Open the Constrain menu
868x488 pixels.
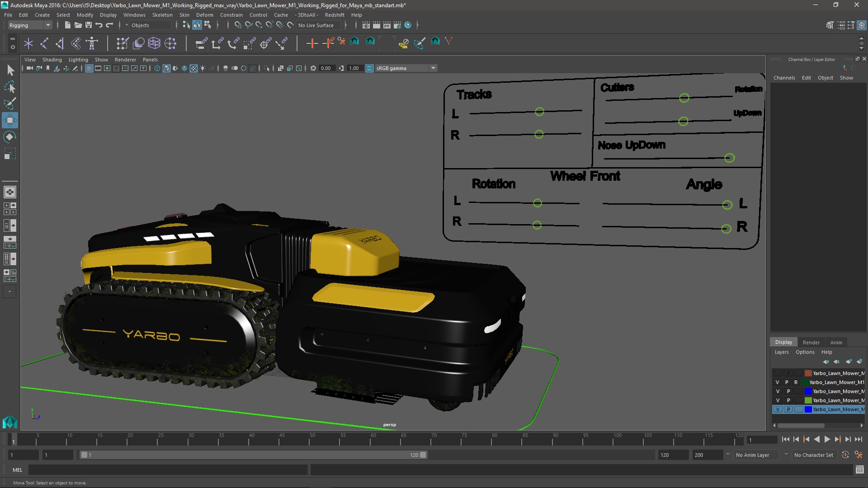(x=231, y=15)
